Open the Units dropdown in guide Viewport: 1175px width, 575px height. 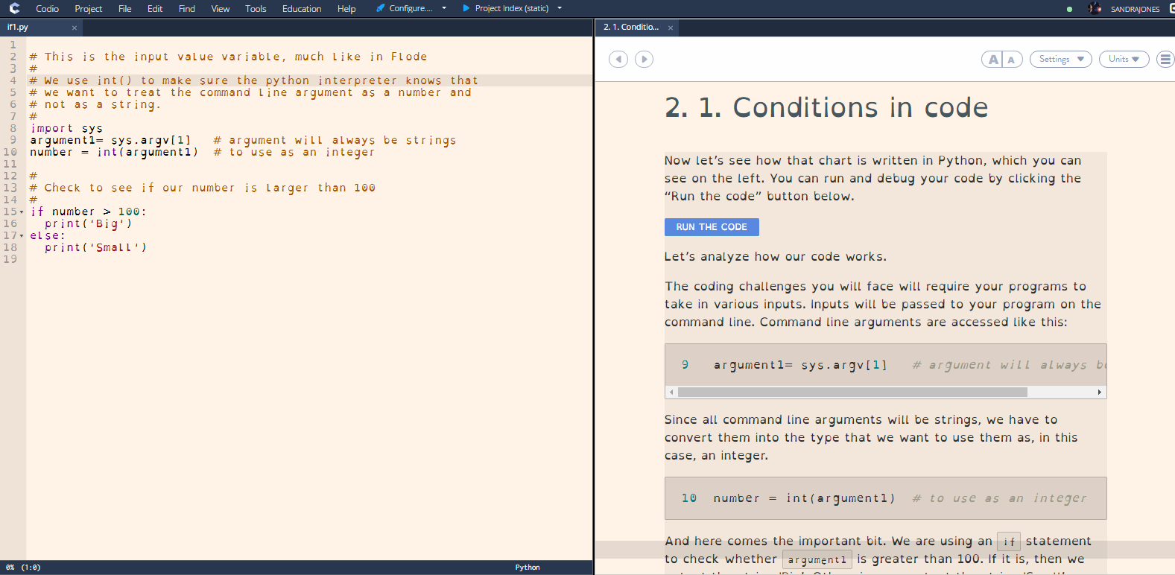pos(1124,59)
